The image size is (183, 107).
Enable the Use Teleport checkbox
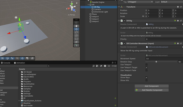[x=146, y=65]
